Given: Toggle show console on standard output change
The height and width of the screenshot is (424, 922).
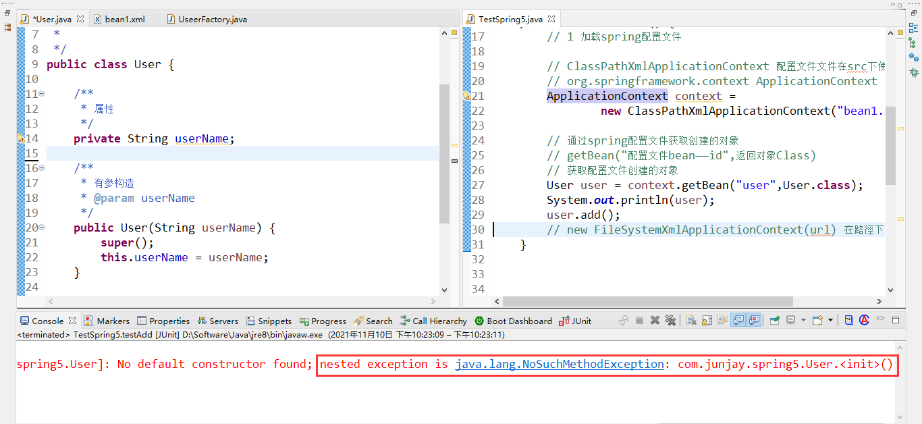Looking at the screenshot, I should click(x=738, y=320).
